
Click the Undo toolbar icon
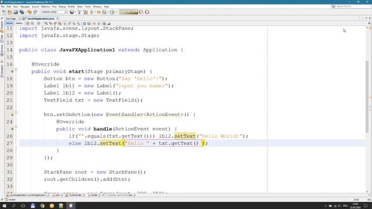coord(29,12)
